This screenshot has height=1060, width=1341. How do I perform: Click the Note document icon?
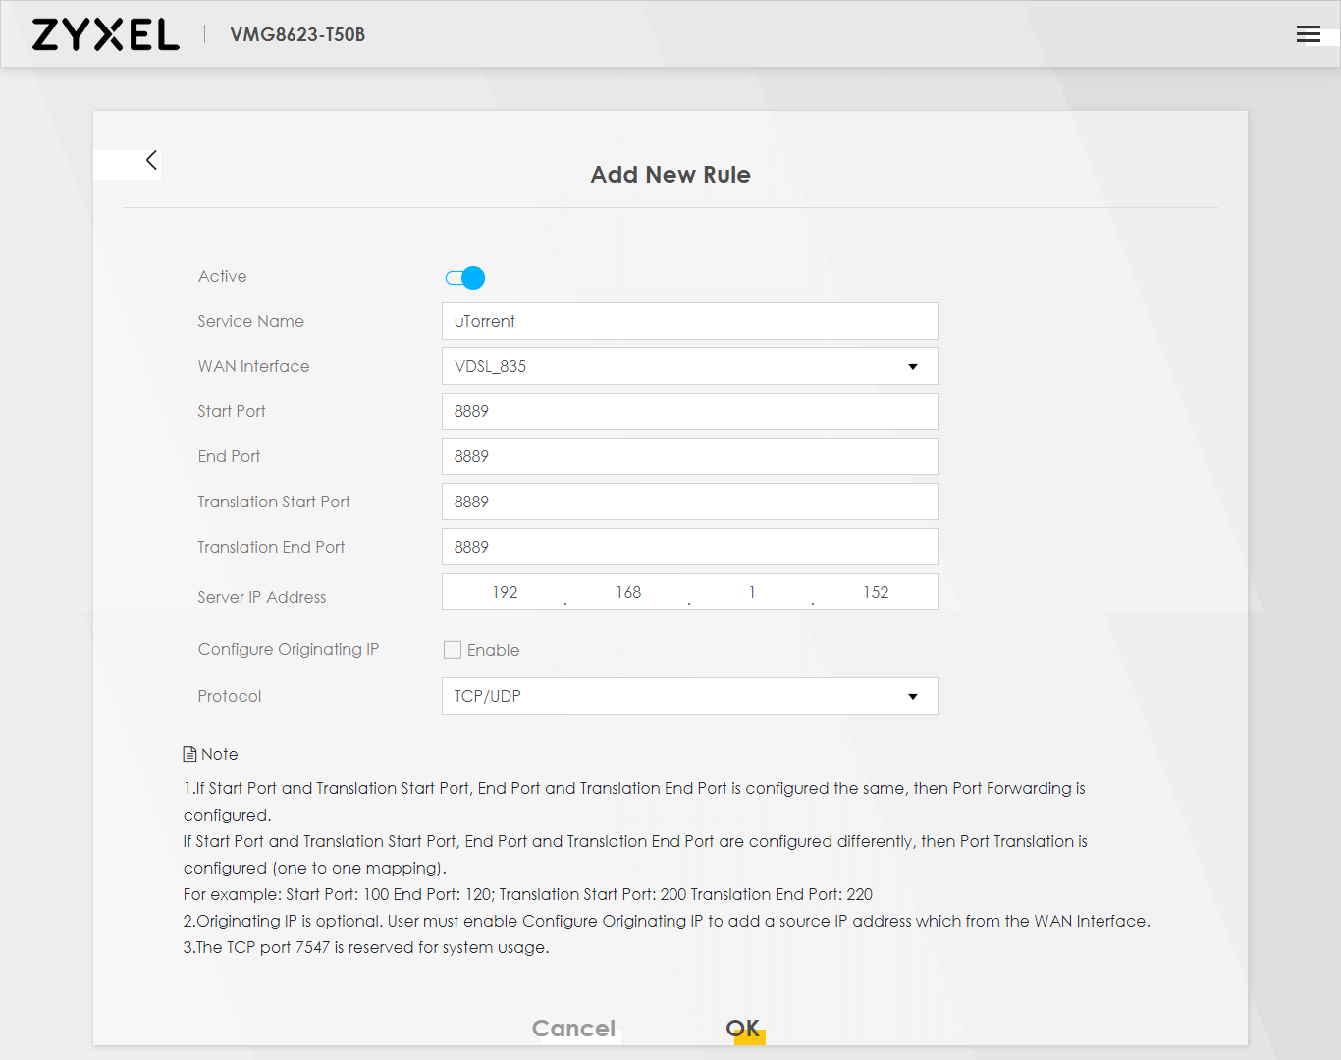click(x=189, y=753)
